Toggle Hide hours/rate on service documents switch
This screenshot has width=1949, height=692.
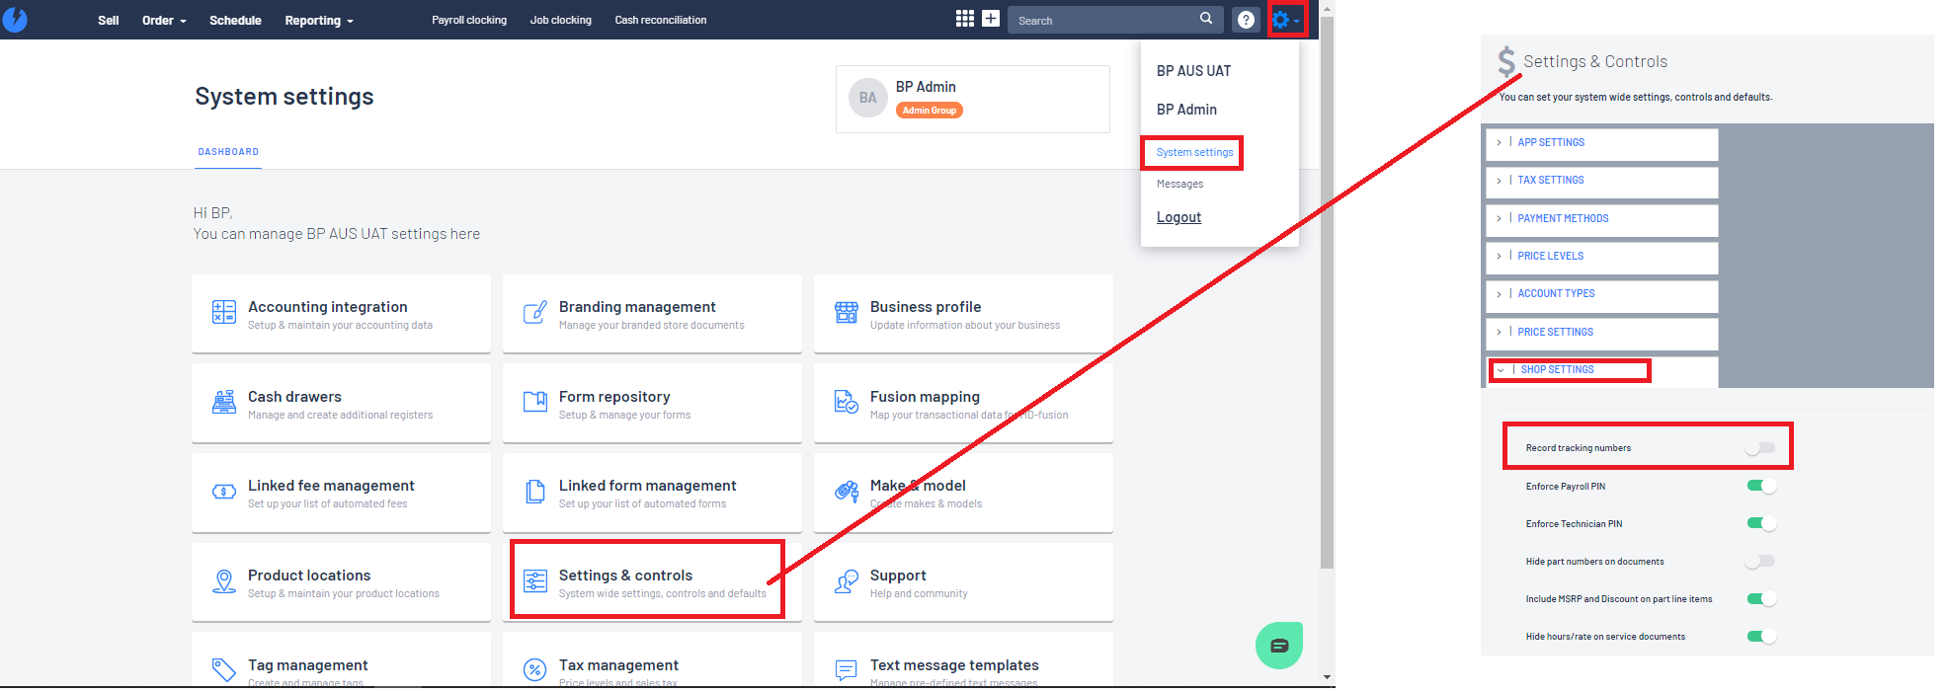(x=1761, y=637)
